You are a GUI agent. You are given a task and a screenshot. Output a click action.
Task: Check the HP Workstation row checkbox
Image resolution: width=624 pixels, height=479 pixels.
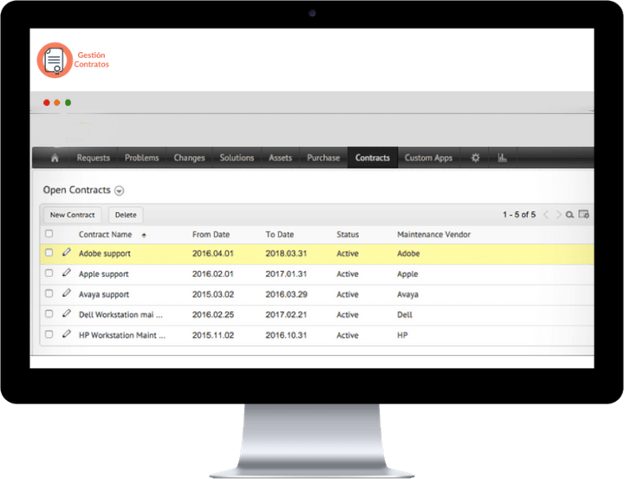click(x=49, y=333)
